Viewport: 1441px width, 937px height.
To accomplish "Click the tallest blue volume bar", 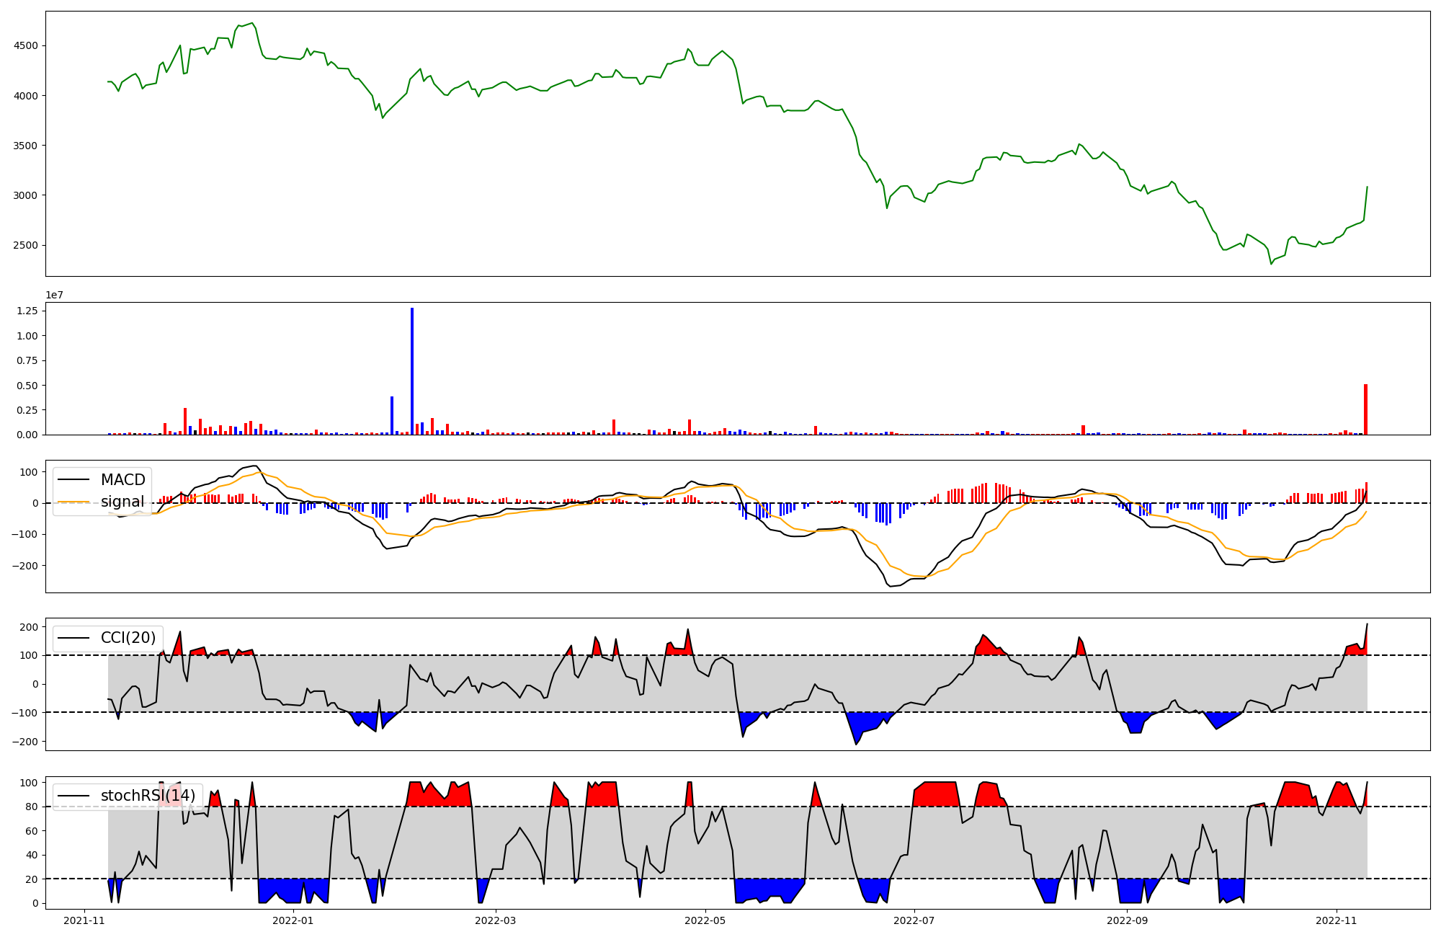I will pyautogui.click(x=412, y=371).
